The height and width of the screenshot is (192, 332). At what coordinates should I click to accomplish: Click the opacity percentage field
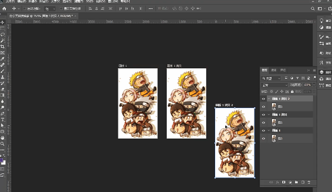point(307,85)
